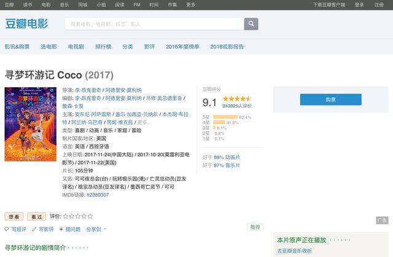Open IMDb link tt2380307
The width and height of the screenshot is (393, 257).
[x=98, y=195]
